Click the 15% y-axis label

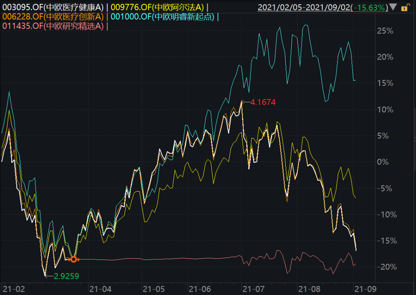point(385,83)
